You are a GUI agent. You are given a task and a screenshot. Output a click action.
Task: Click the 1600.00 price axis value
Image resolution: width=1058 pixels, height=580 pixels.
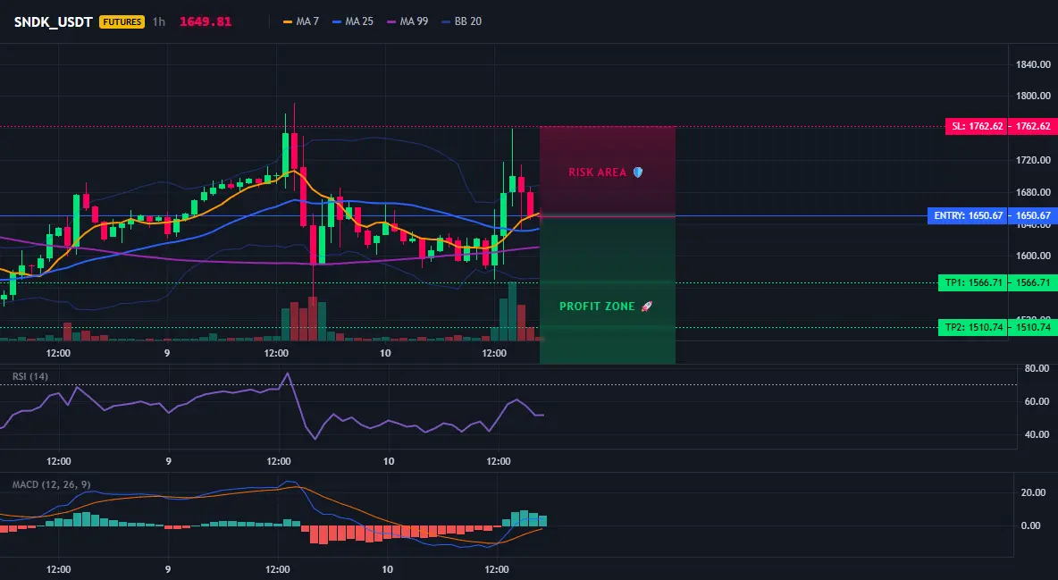pos(1033,256)
